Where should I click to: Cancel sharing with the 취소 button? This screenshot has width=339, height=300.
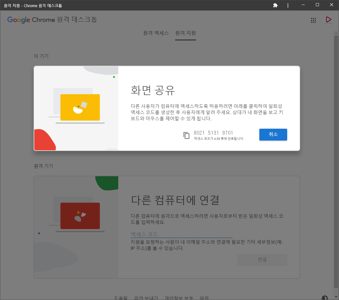click(273, 135)
